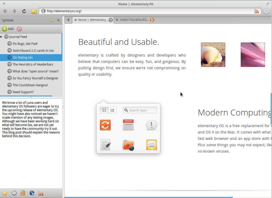Switch to midori DuckDuckGo tab

(134, 20)
